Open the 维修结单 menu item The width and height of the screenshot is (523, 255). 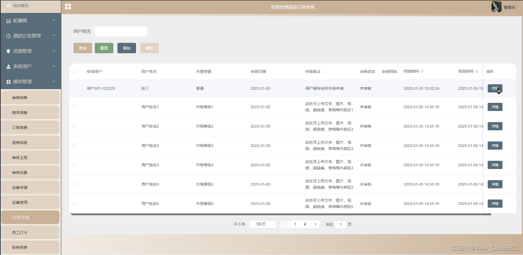30,98
